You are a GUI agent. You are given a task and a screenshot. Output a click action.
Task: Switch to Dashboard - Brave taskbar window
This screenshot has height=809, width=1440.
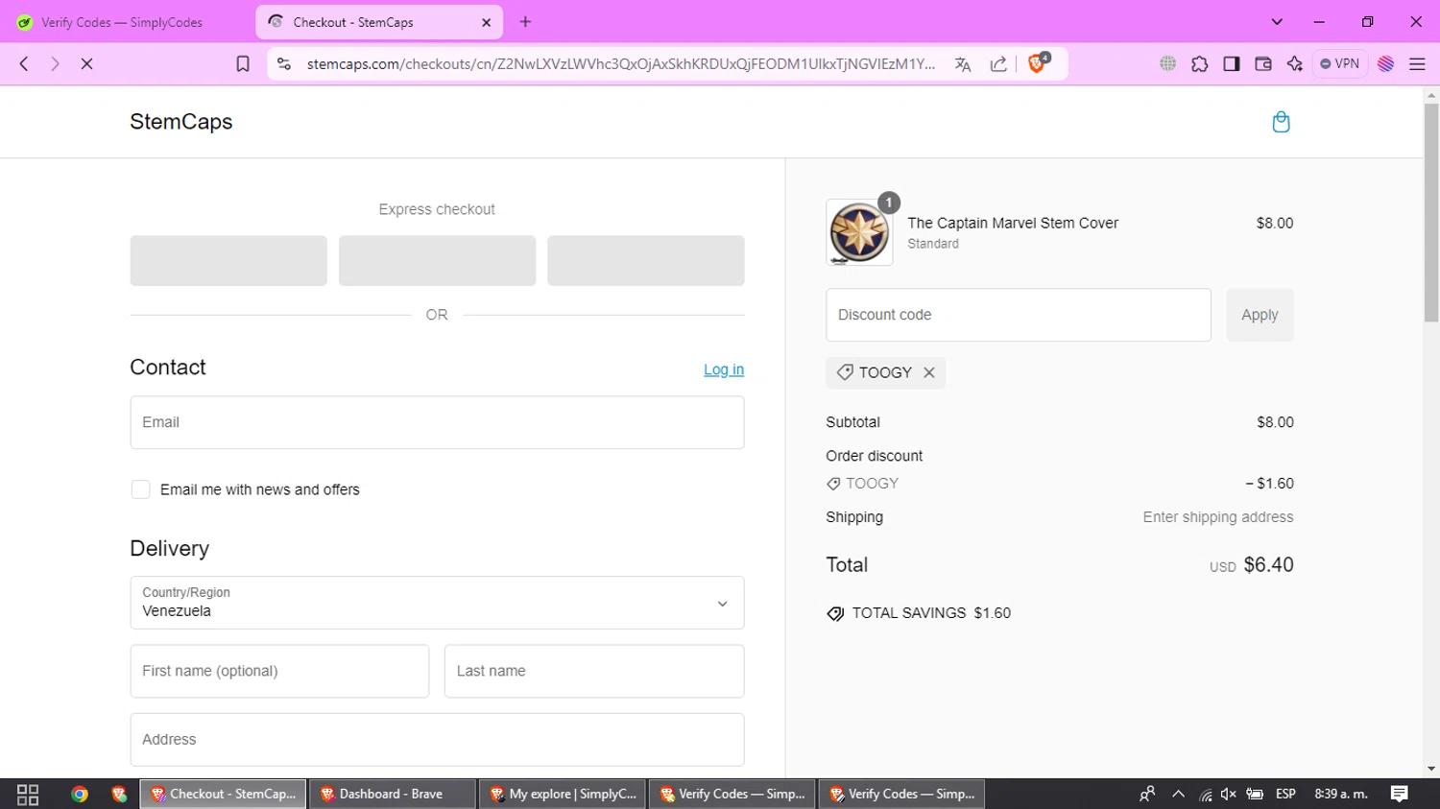tap(393, 794)
